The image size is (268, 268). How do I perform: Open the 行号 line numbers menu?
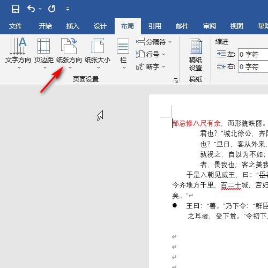pos(151,54)
